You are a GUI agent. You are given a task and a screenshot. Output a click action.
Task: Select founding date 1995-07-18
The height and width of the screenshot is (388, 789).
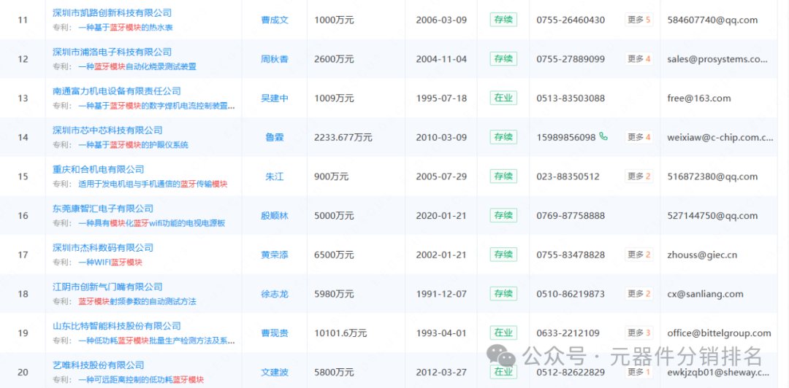click(x=441, y=98)
